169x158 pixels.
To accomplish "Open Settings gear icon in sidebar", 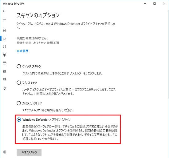I will point(5,152).
